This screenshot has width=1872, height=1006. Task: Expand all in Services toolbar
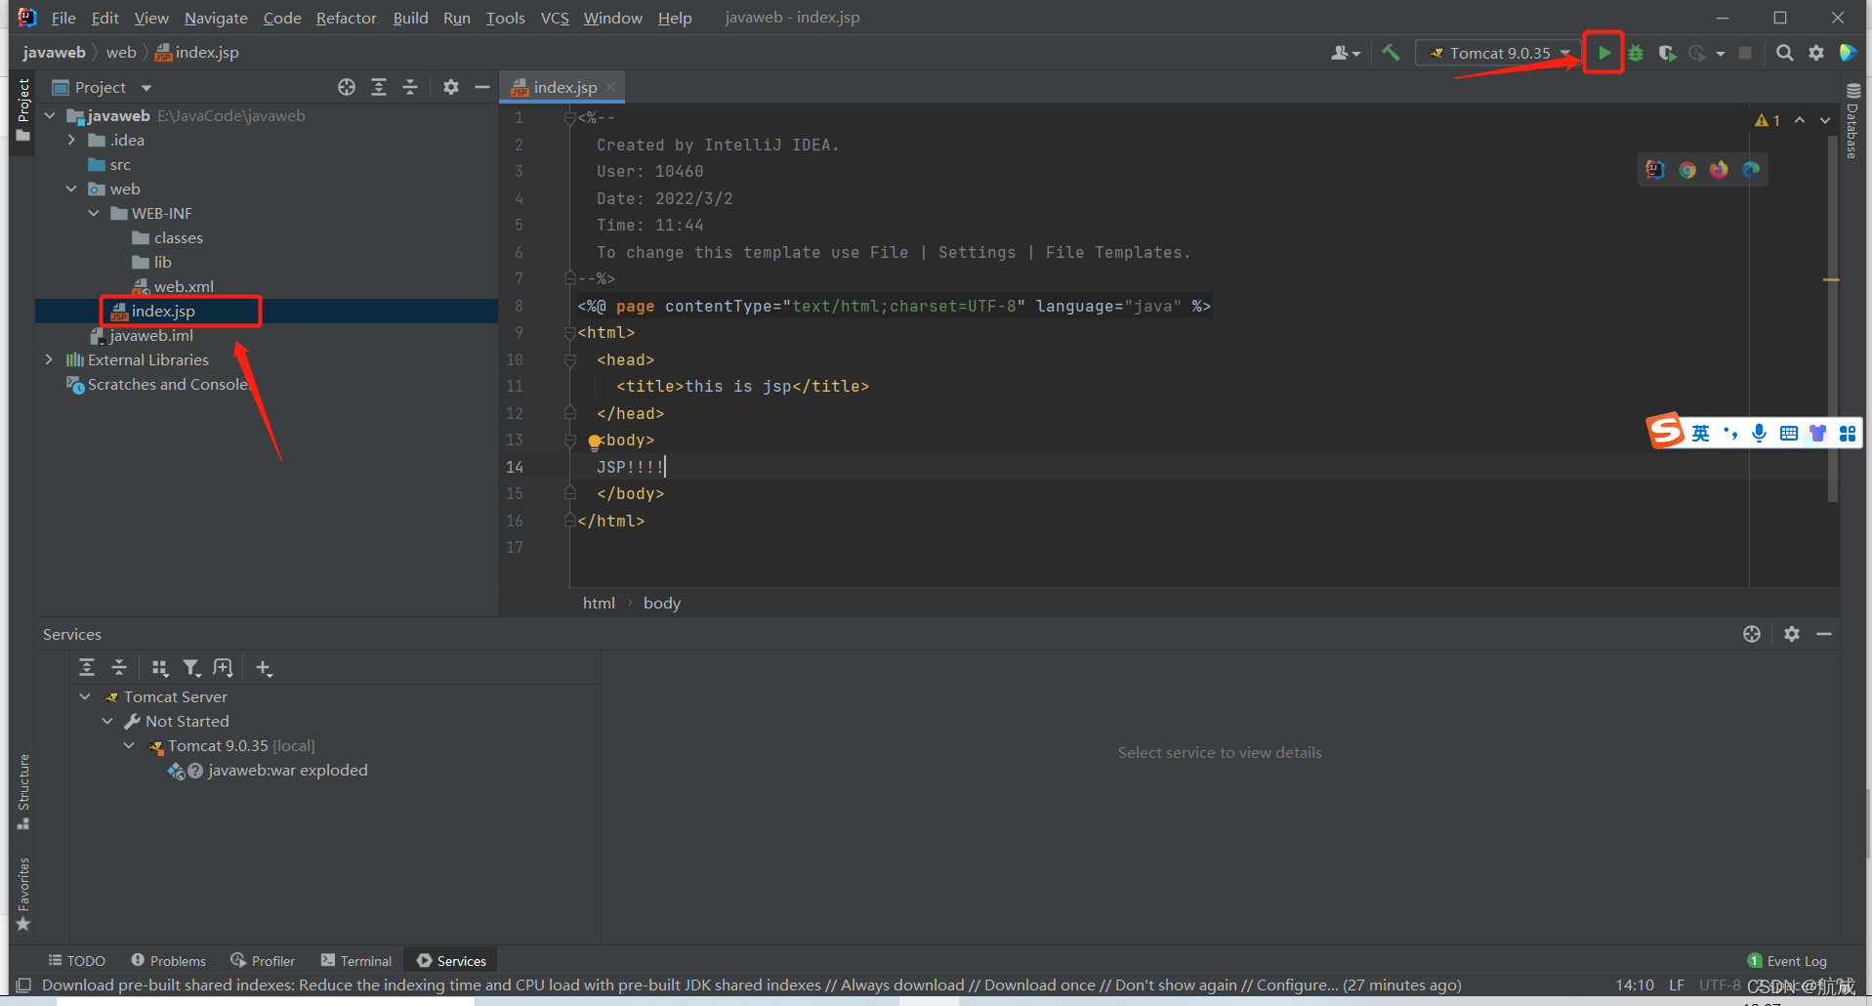[87, 667]
